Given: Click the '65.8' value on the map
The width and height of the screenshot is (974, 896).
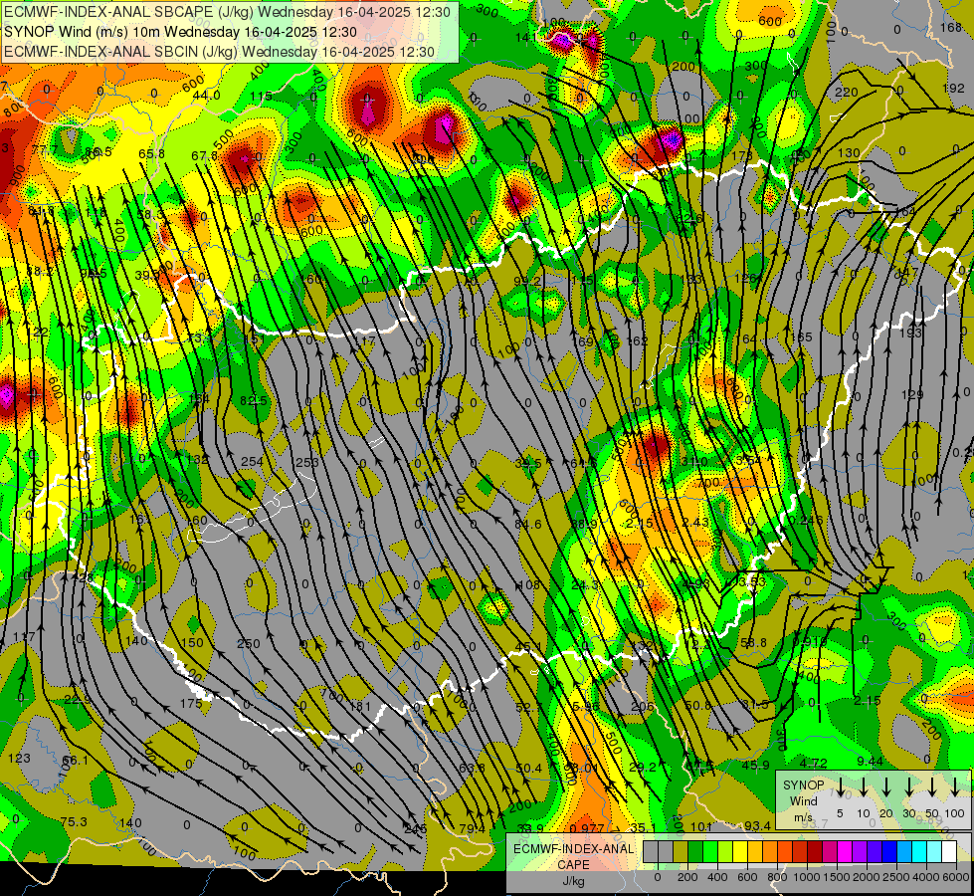Looking at the screenshot, I should (151, 153).
